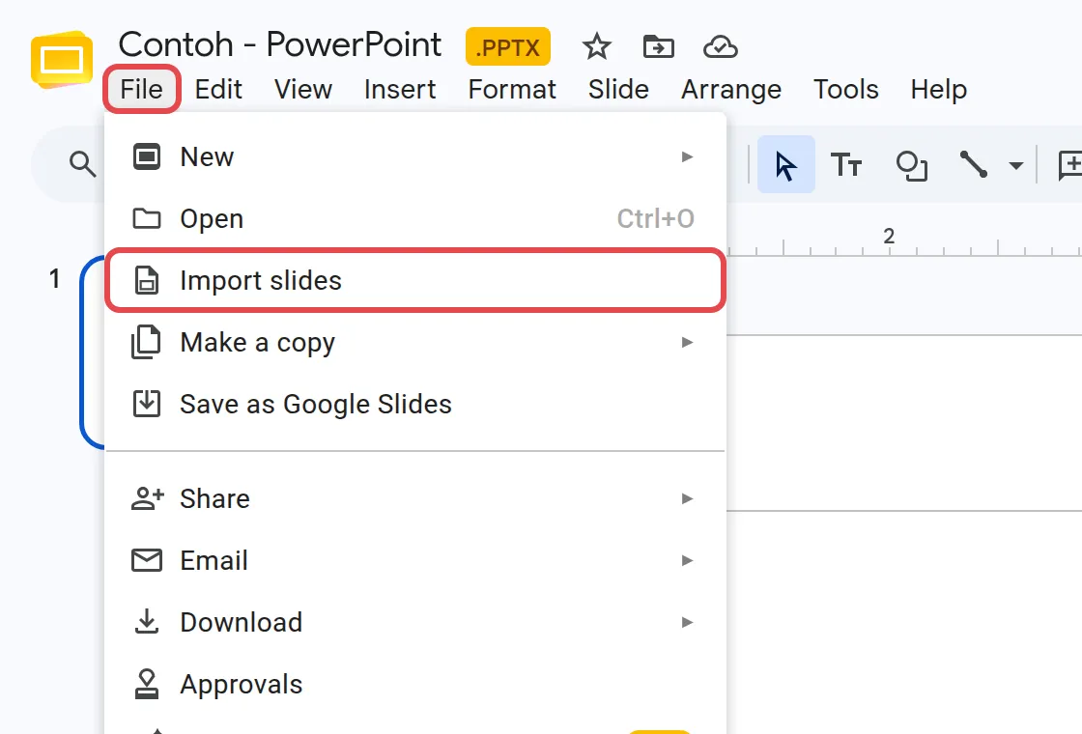Click slide number 1 label
1082x734 pixels.
[54, 279]
